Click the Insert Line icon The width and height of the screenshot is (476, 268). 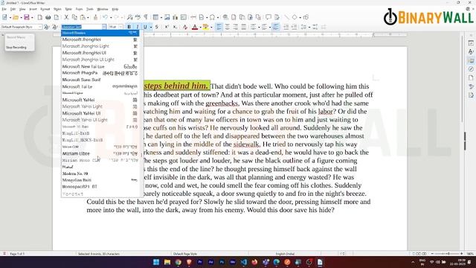[286, 17]
